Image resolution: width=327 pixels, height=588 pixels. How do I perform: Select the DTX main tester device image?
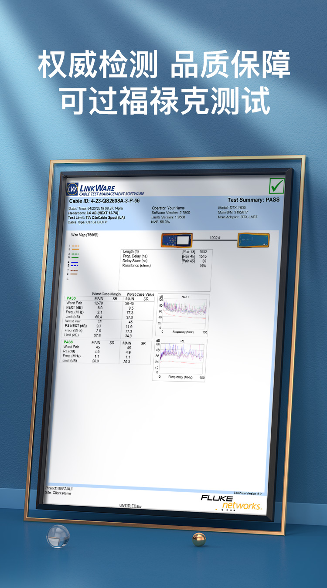(x=177, y=240)
